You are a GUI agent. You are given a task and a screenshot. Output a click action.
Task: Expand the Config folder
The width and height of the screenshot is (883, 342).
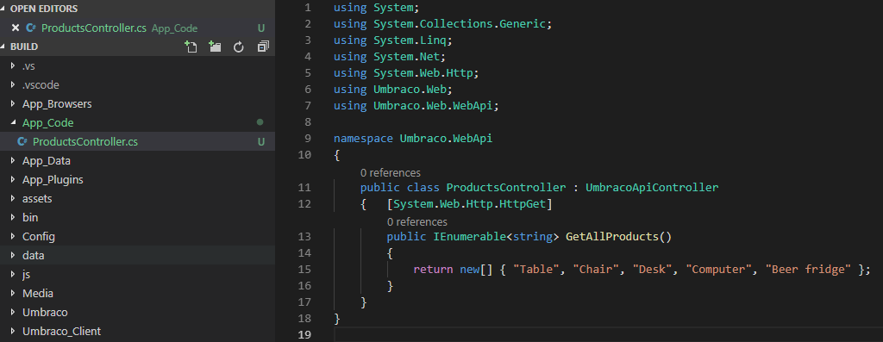click(14, 236)
